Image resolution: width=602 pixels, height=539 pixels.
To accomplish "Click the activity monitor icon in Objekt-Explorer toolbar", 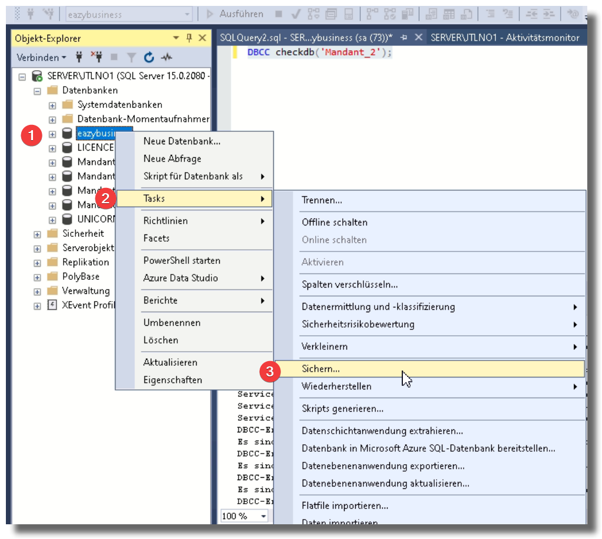I will [167, 58].
